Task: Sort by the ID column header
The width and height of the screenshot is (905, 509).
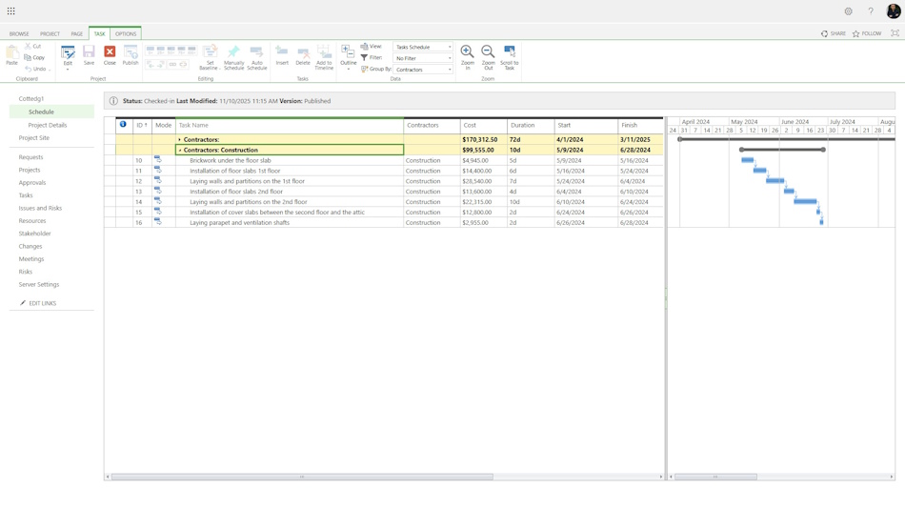Action: pyautogui.click(x=142, y=126)
